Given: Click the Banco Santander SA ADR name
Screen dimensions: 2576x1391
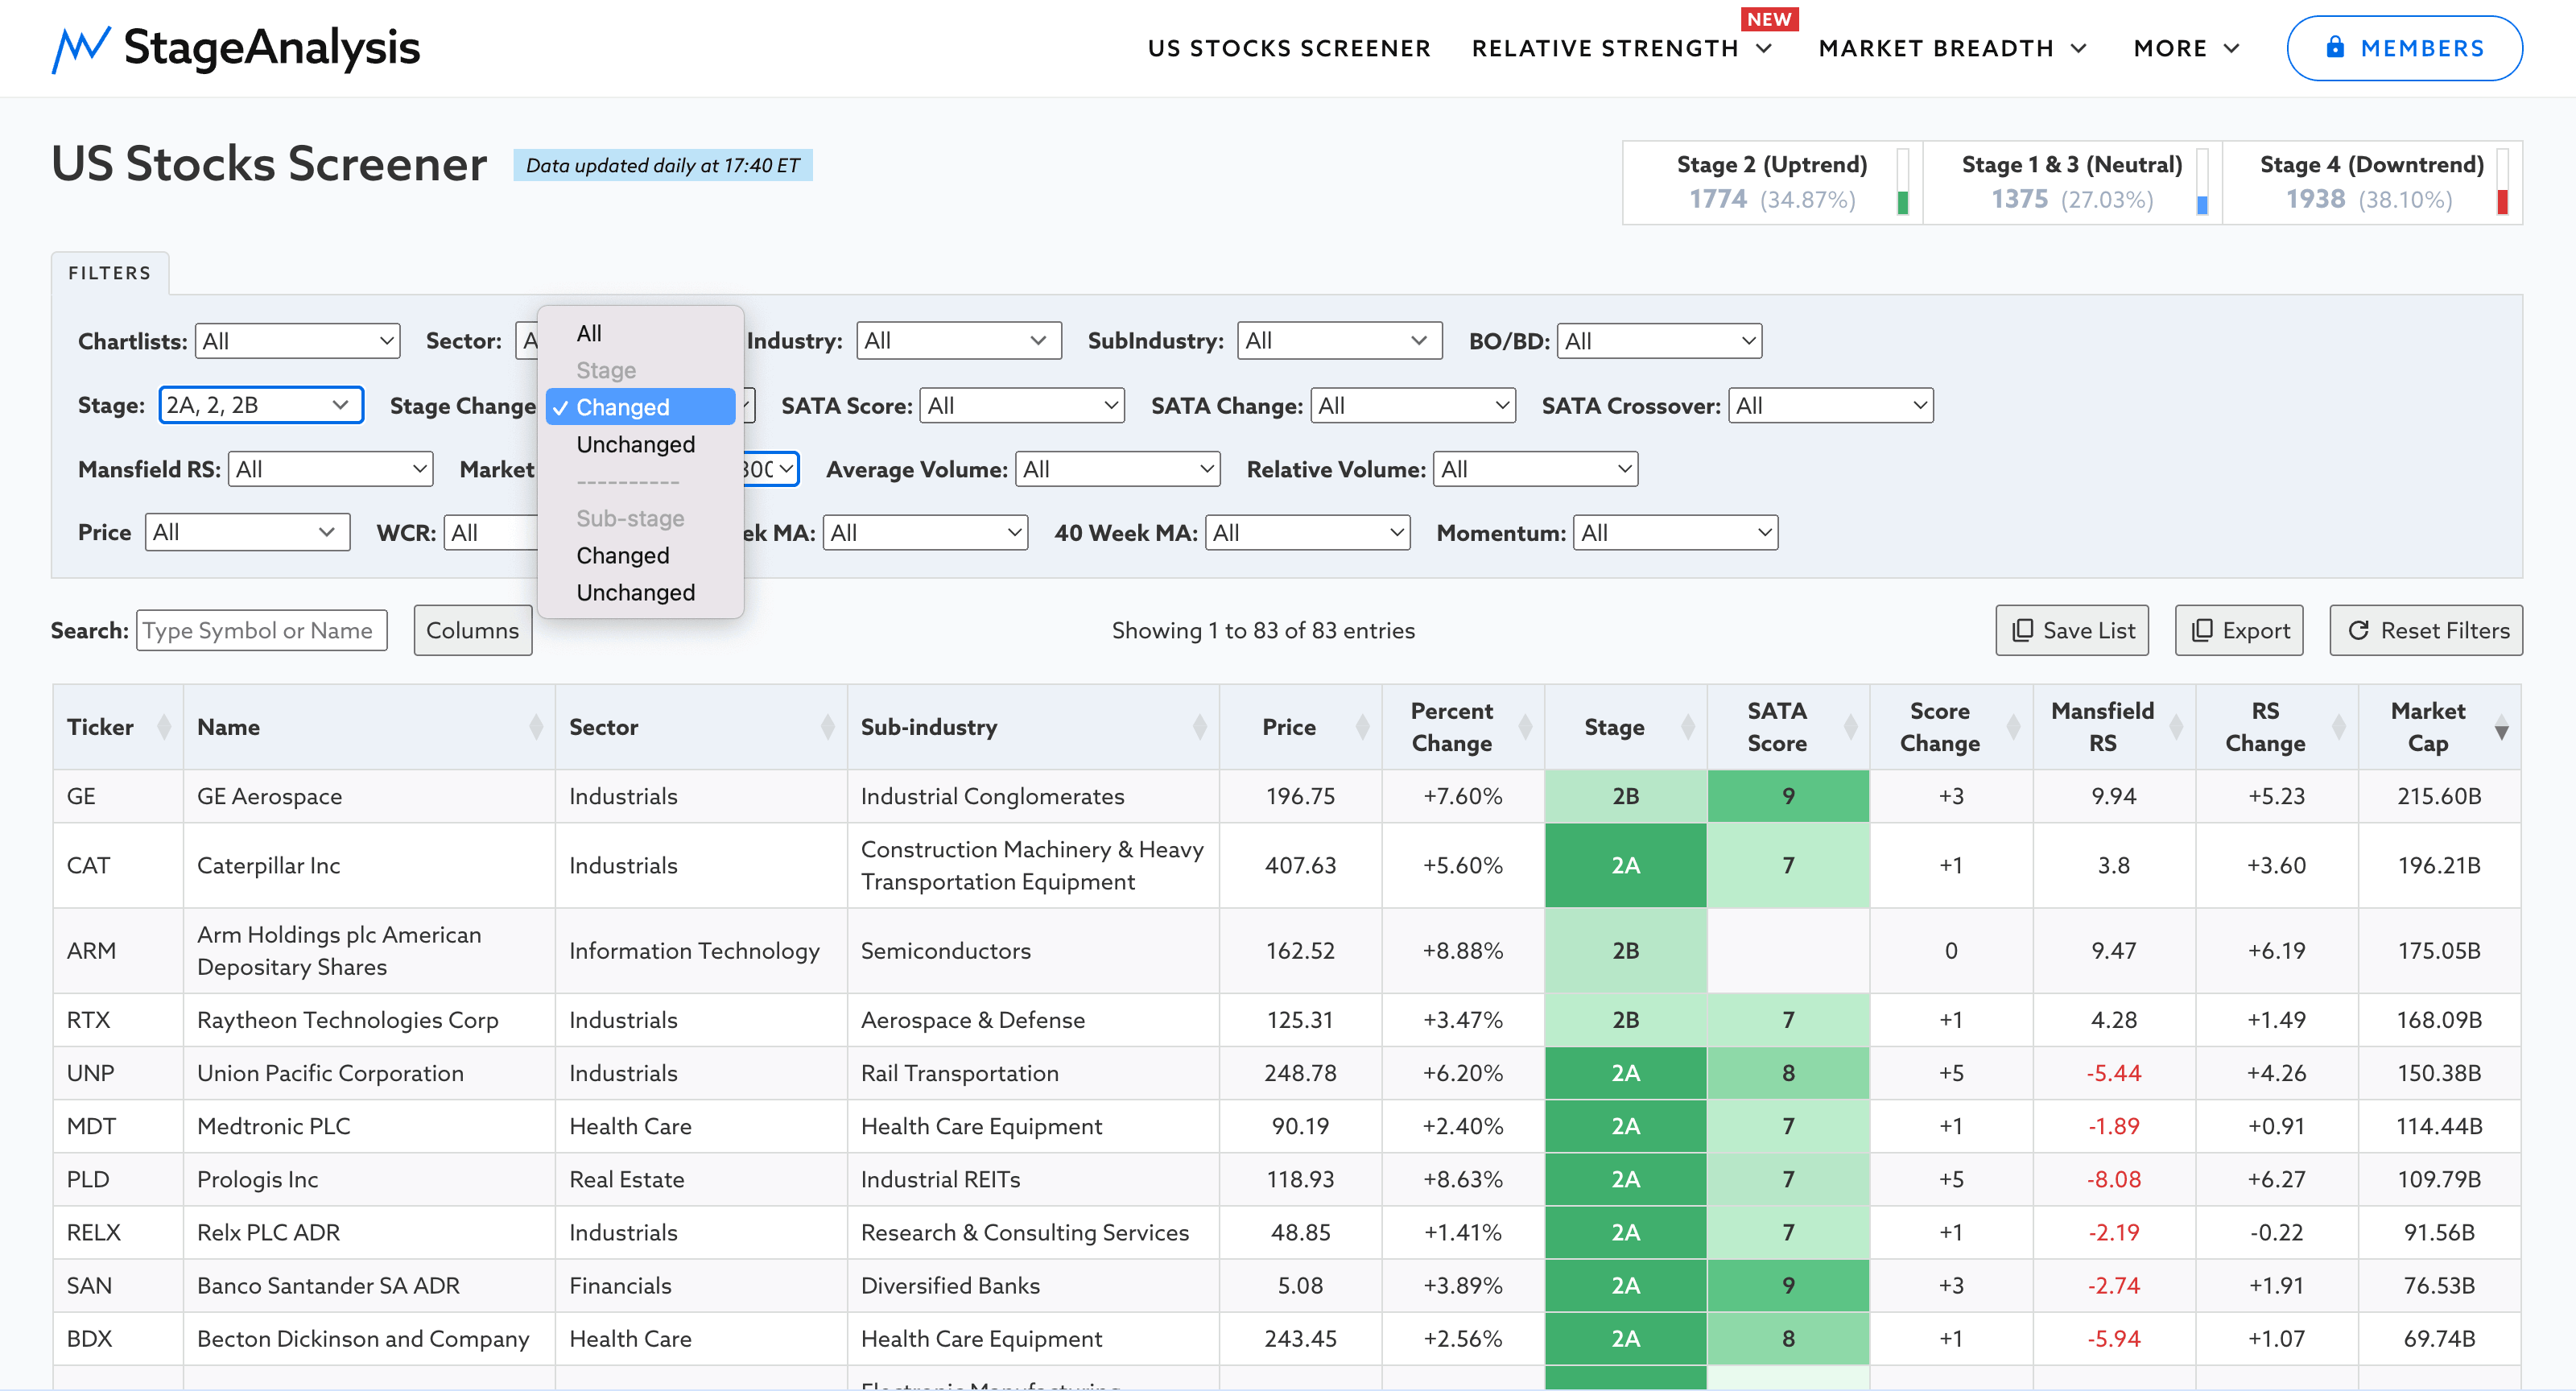Looking at the screenshot, I should [x=328, y=1285].
